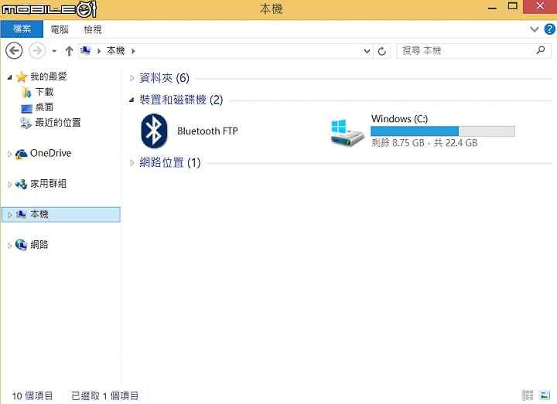Expand breadcrumb arrow after 本機
This screenshot has height=404, width=557.
click(x=133, y=51)
